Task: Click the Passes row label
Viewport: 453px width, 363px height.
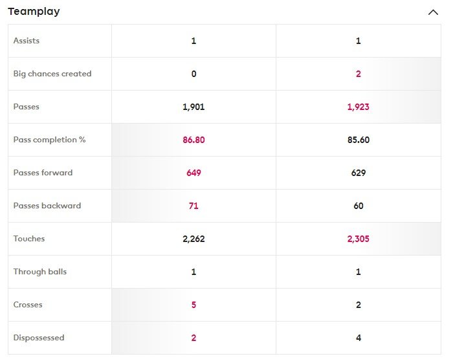Action: (27, 107)
